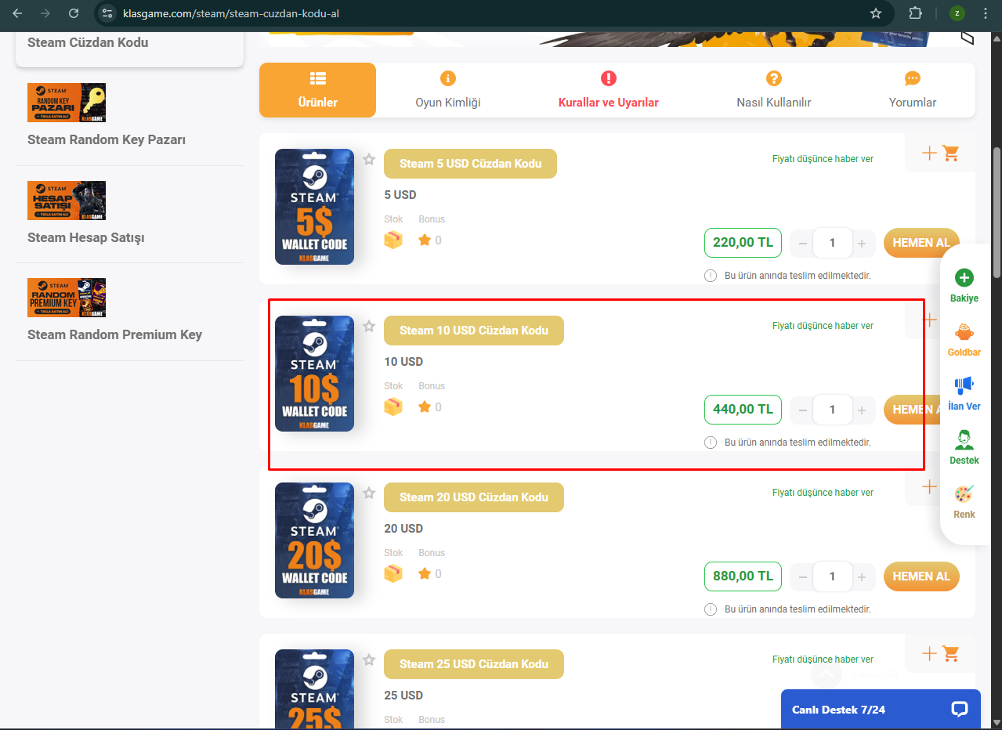Favorite the Steam 10 USD product star

coord(369,326)
